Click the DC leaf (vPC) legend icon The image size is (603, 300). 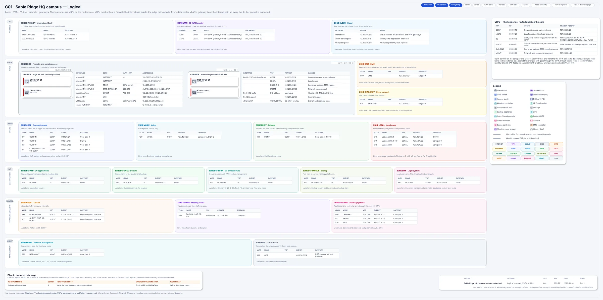[531, 99]
